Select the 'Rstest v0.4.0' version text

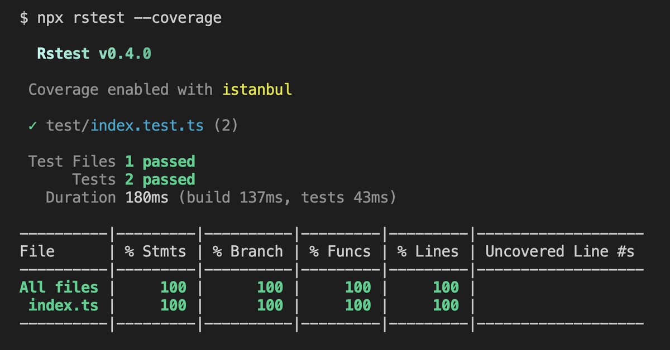[x=94, y=54]
